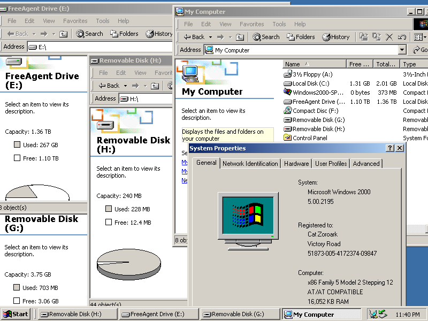Click the Used color swatch in Removable Disk (H:)
The image size is (428, 321).
point(109,209)
